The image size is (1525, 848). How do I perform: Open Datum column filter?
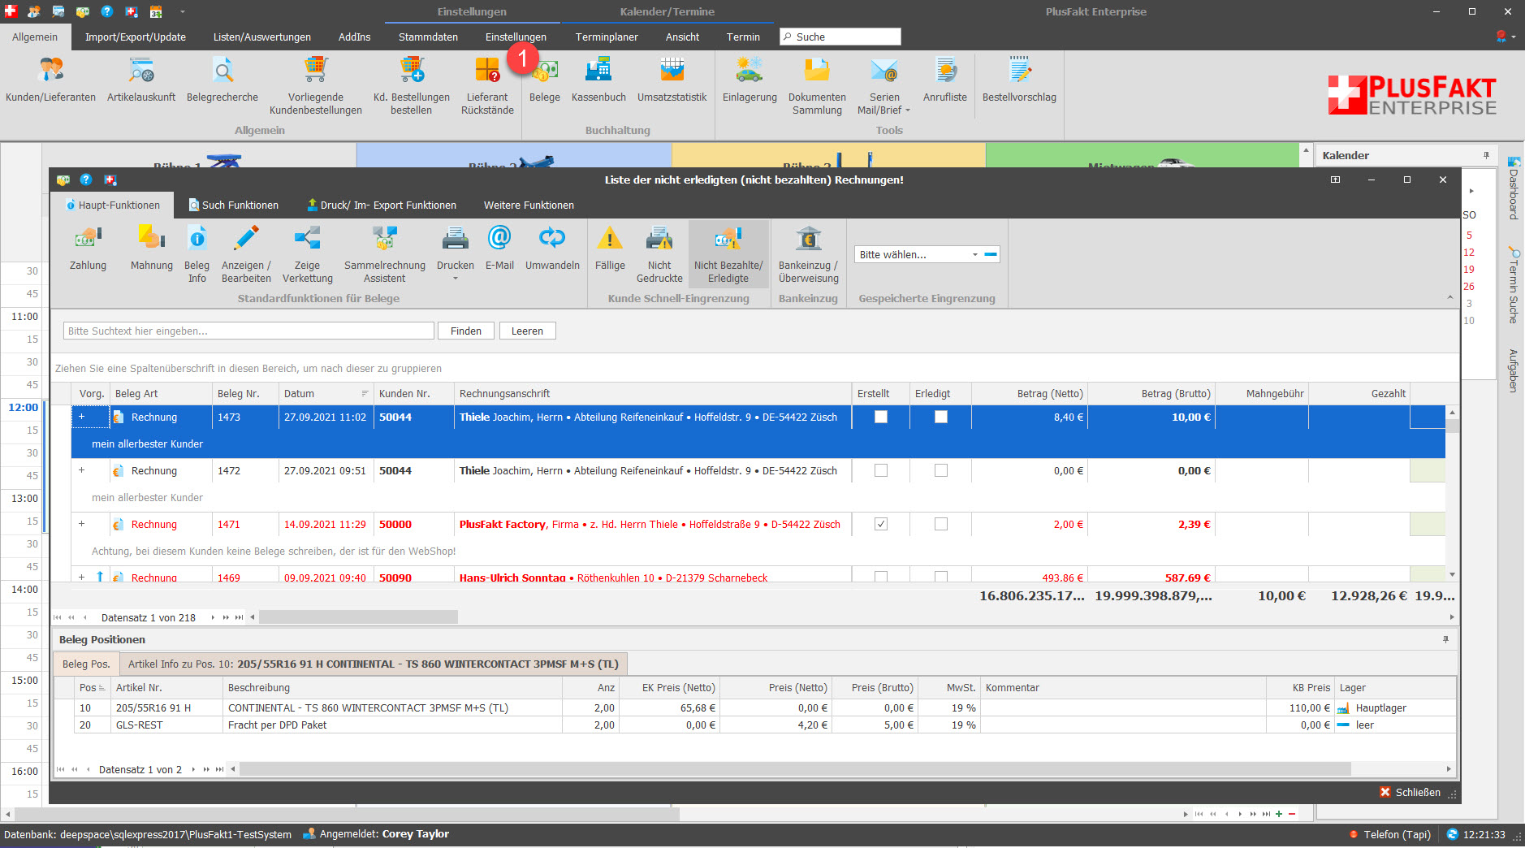coord(365,393)
